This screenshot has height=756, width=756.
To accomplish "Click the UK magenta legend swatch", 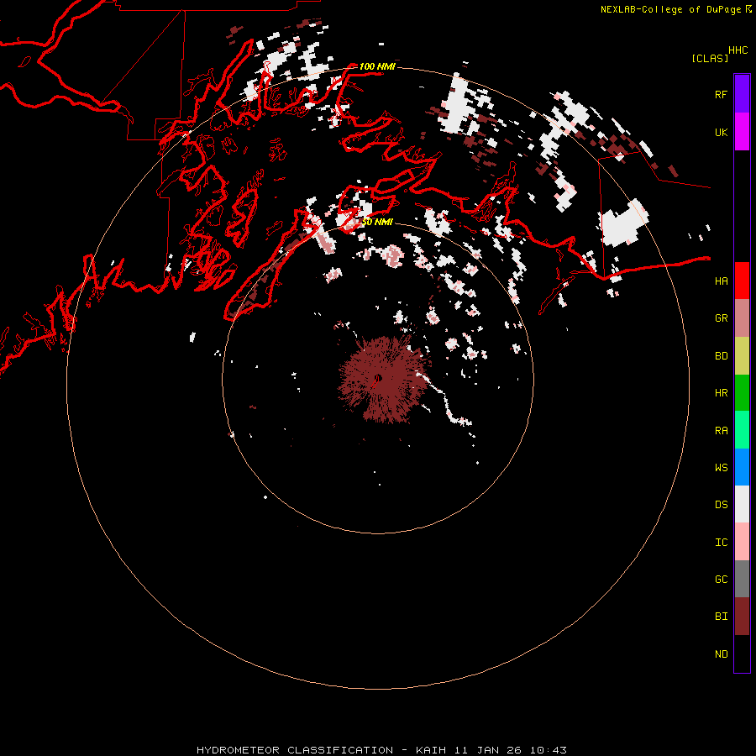I will coord(742,132).
